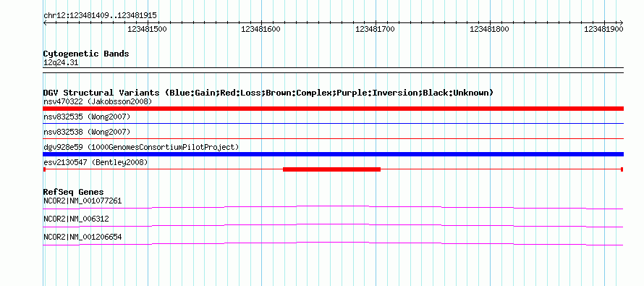The image size is (644, 286).
Task: Click the magenta NM_006312 transcript line
Action: click(333, 225)
